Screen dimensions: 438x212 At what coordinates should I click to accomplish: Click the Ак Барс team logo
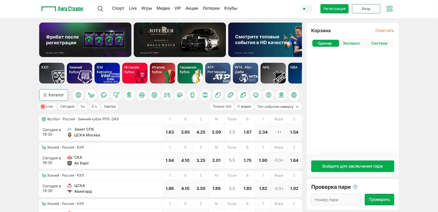click(70, 163)
